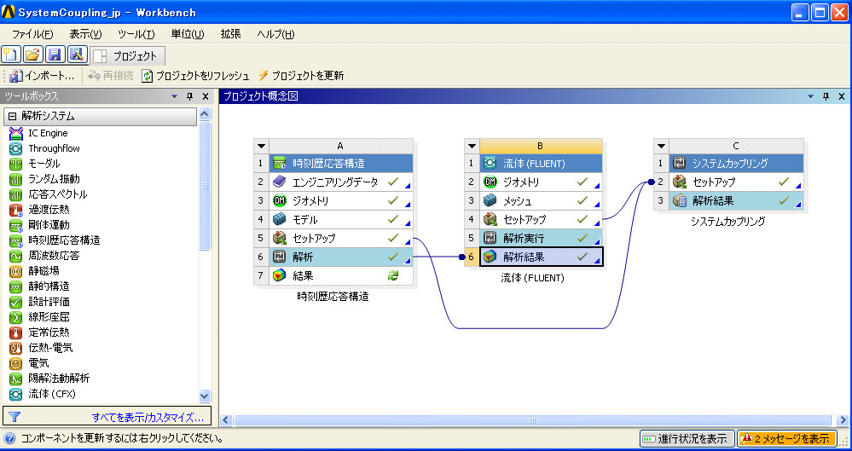Select the 剛体運動 system icon
The width and height of the screenshot is (852, 451).
click(x=15, y=225)
